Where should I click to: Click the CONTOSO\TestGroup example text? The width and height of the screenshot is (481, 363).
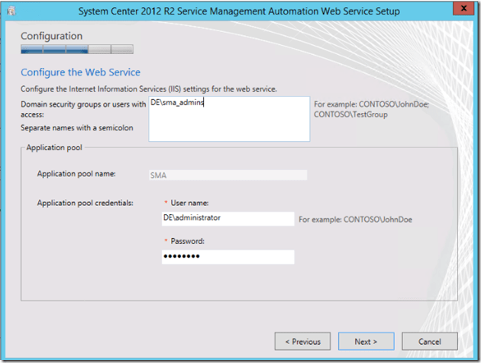(x=350, y=114)
